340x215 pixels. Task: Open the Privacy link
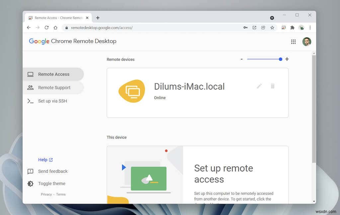(46, 194)
